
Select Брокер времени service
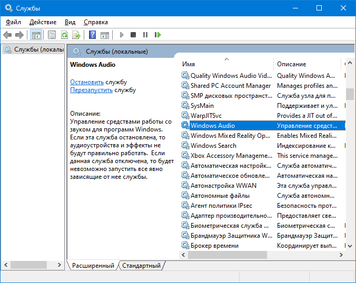click(263, 246)
